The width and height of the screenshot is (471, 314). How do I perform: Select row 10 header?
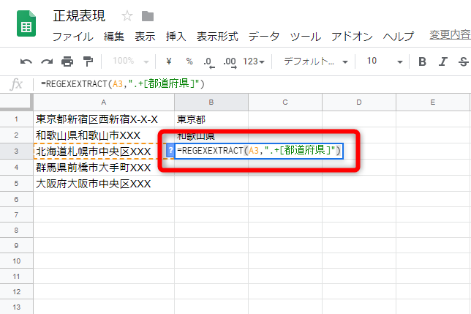point(17,261)
